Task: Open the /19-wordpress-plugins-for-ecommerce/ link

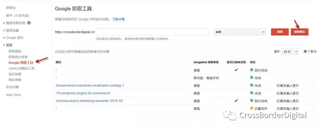Action: [83, 93]
